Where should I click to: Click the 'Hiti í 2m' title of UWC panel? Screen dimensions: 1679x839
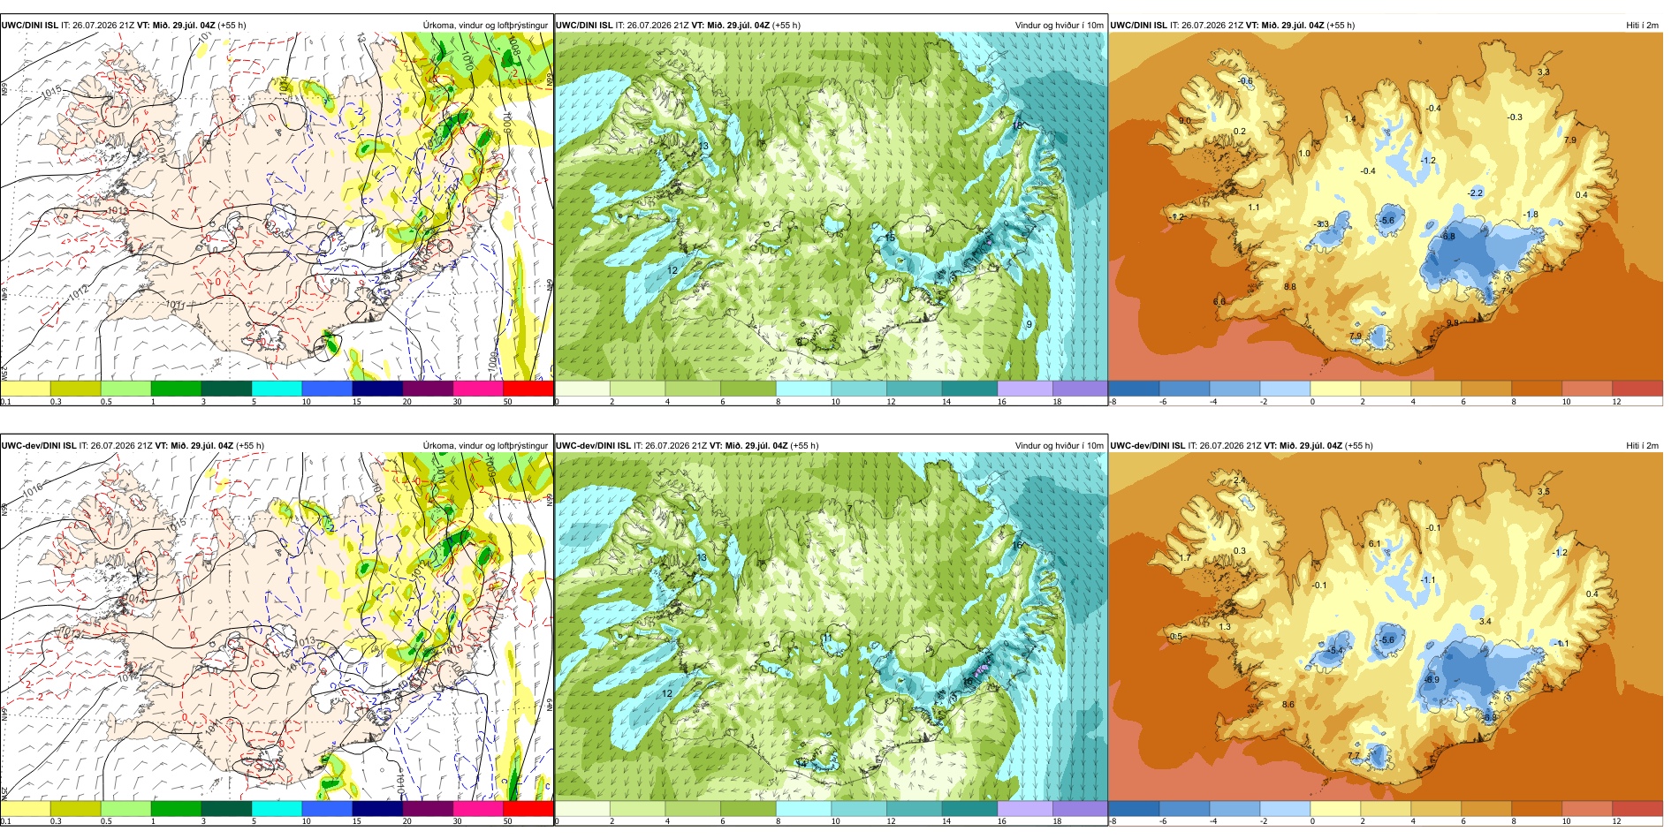[1642, 26]
